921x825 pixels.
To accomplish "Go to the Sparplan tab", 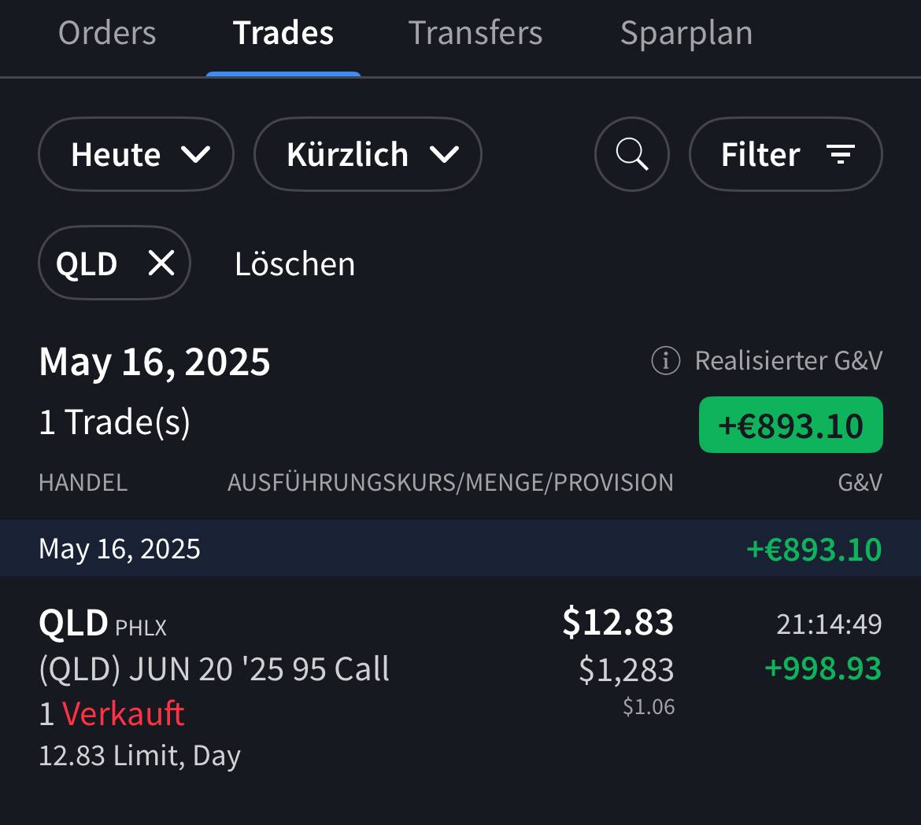I will pos(686,34).
